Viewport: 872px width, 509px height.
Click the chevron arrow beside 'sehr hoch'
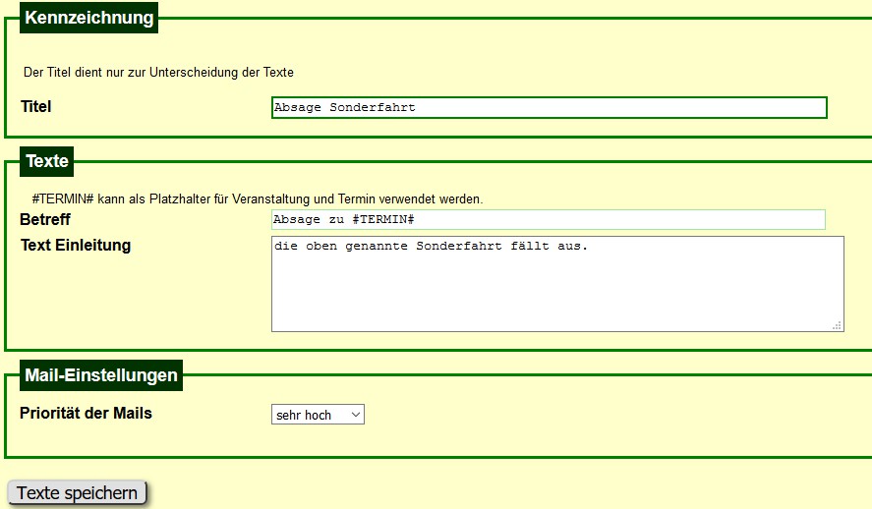coord(355,415)
